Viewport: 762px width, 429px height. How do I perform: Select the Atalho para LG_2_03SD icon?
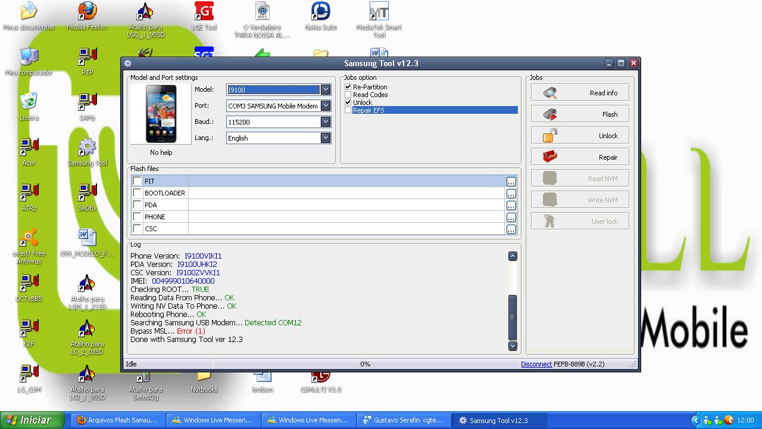[88, 337]
